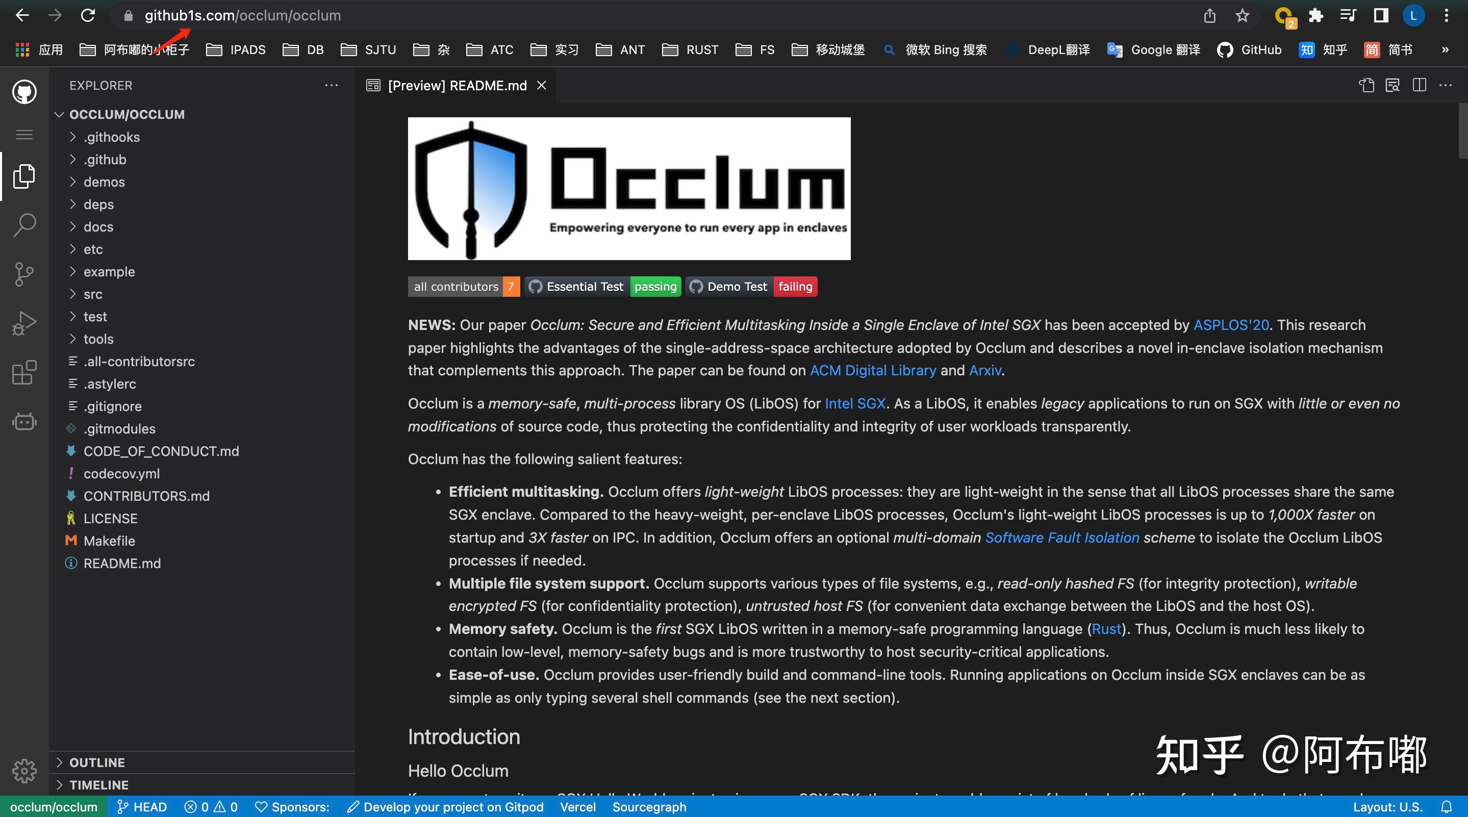Click the Sourcegraph status bar link

649,807
